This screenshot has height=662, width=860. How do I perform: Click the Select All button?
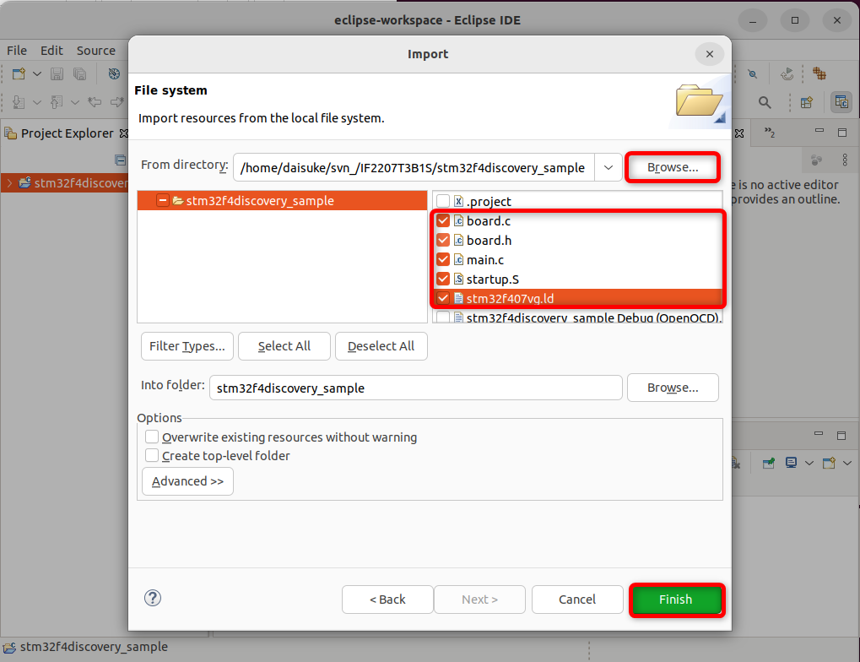[284, 346]
